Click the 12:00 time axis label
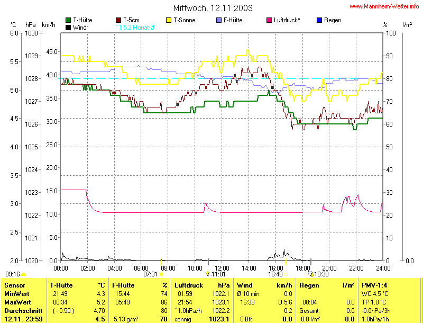Viewport: 423px width, 323px height. [x=222, y=268]
